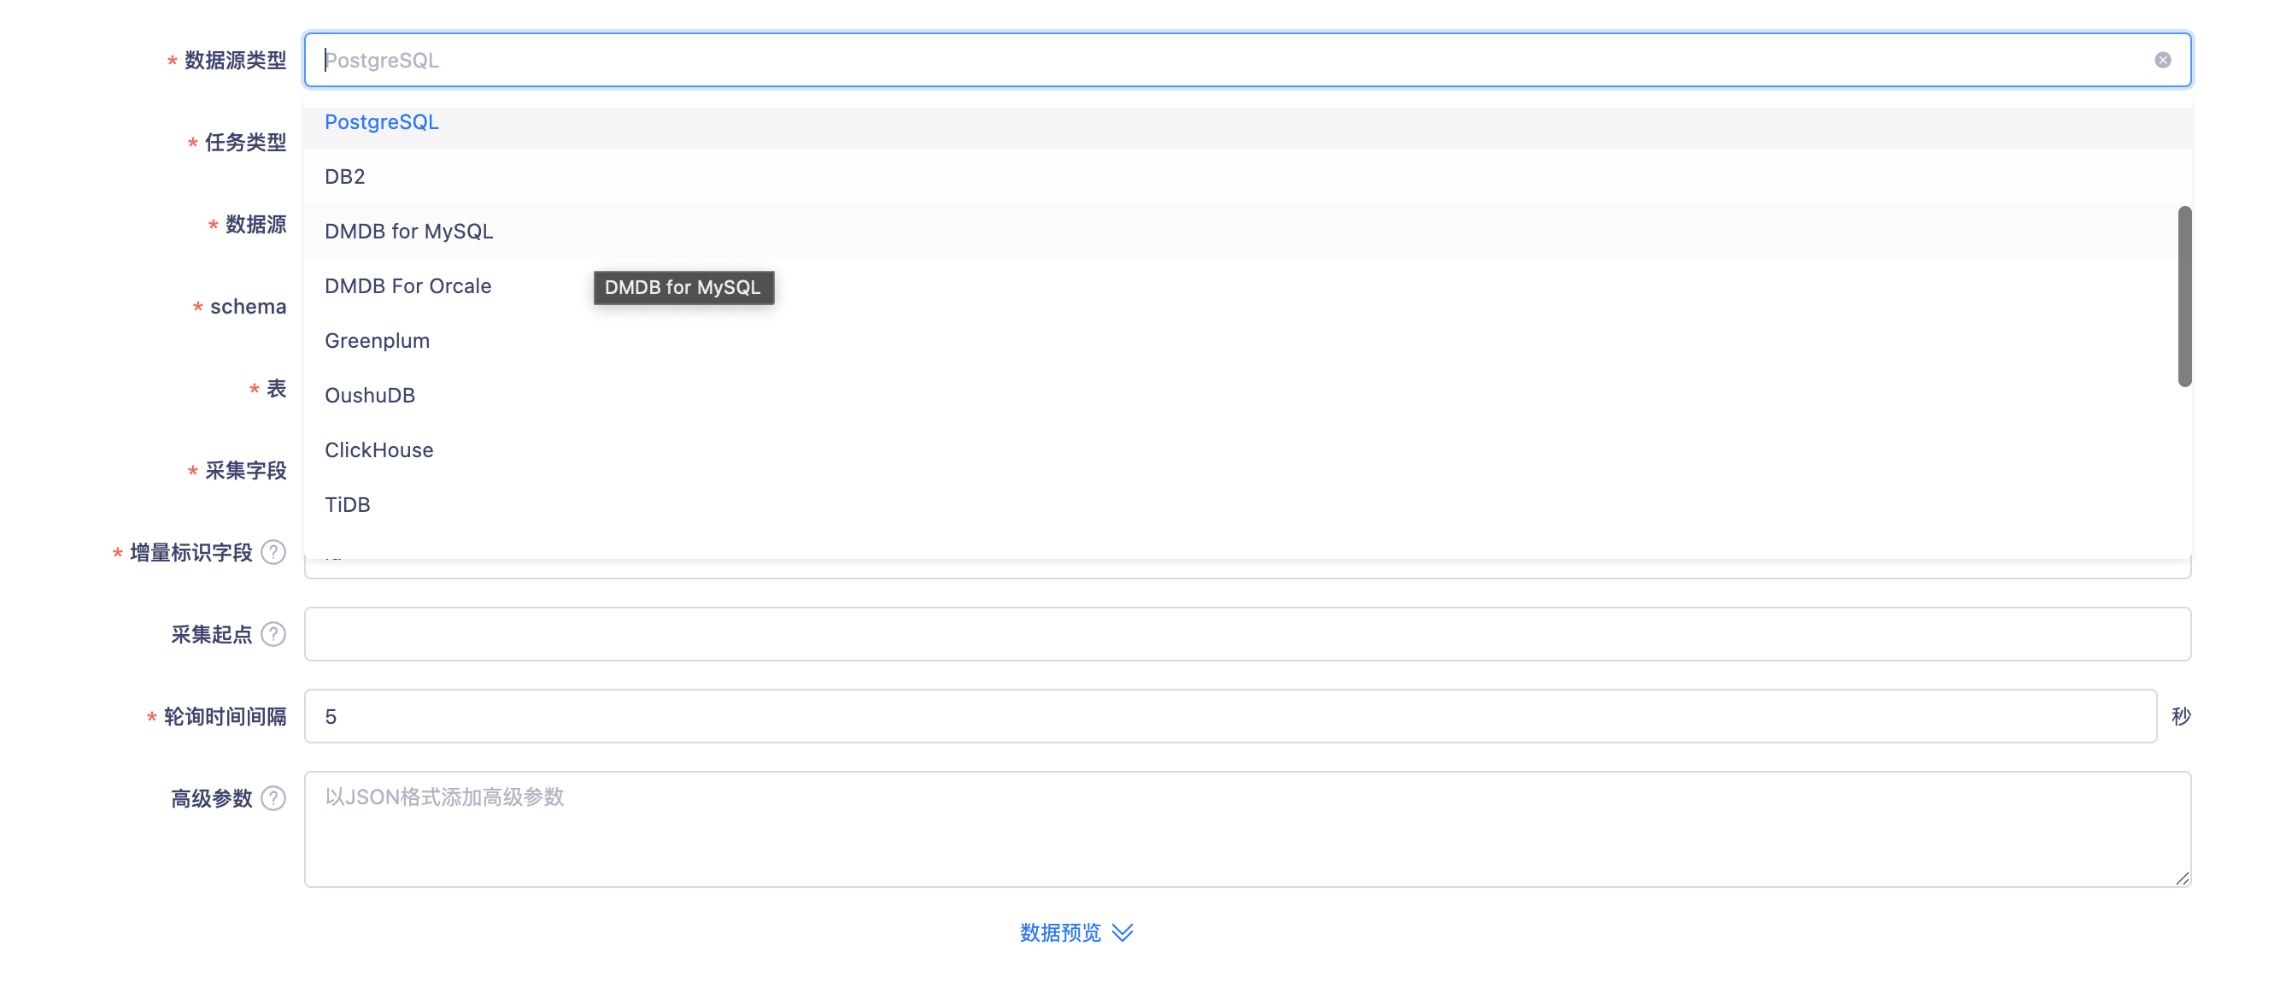Click the 数据源类型 search combo box
The image size is (2286, 993).
(1247, 60)
